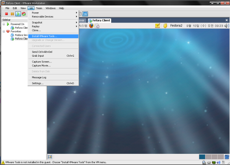Collapse the Powered On tree node
The width and height of the screenshot is (230, 165).
(4, 24)
